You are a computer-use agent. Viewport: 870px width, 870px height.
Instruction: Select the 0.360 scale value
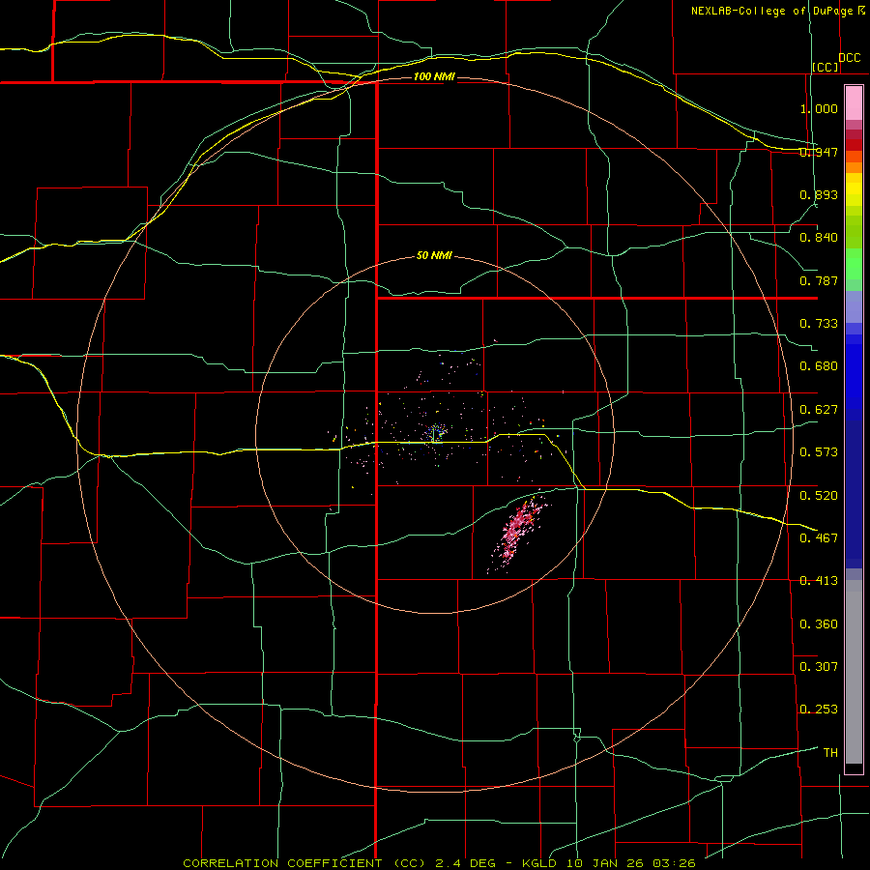(819, 623)
